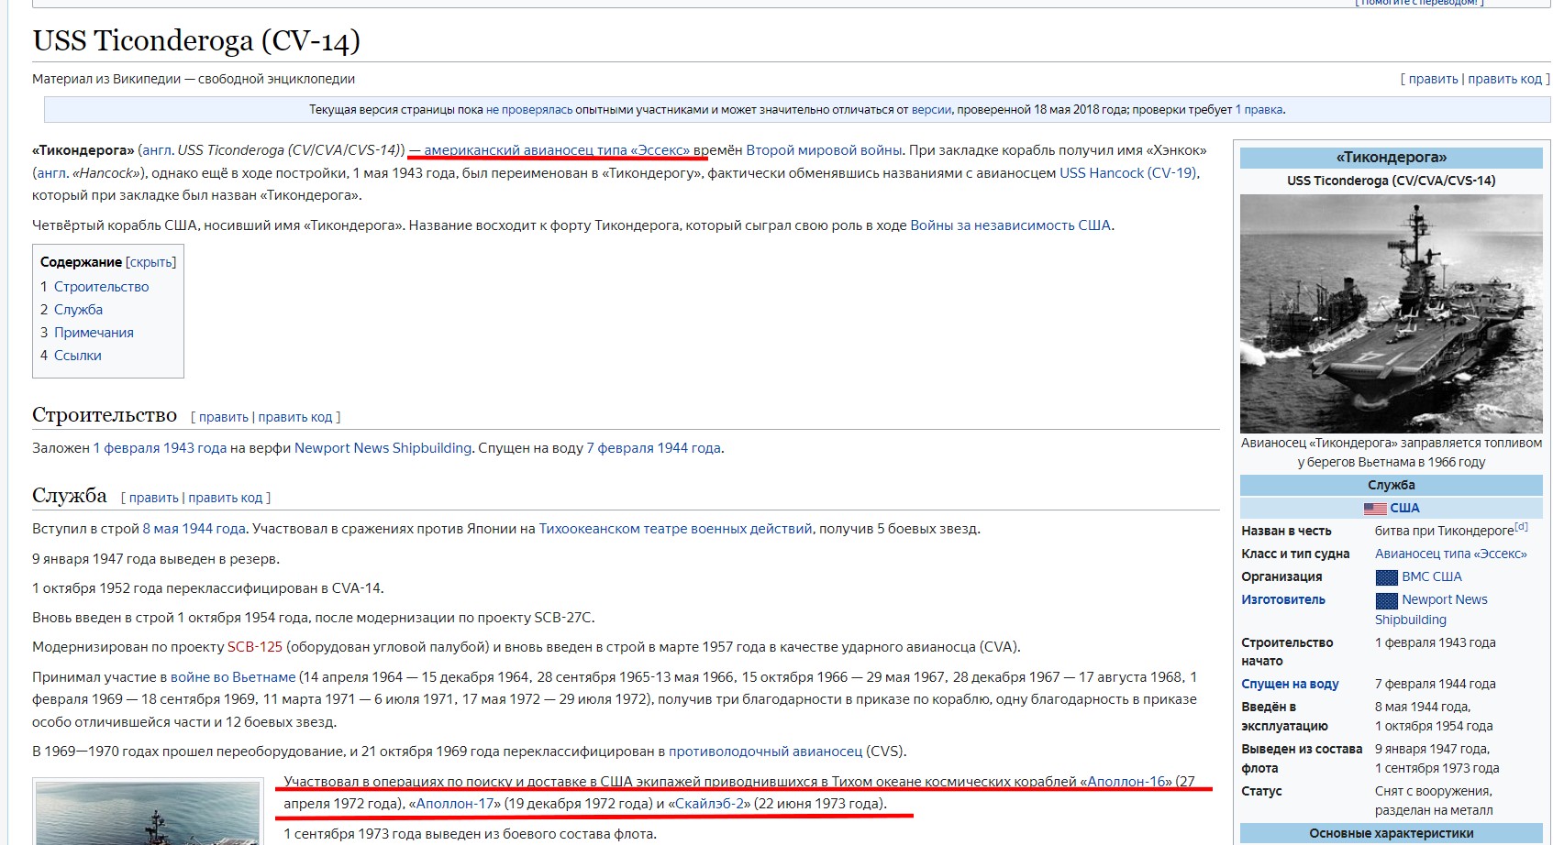Viewport: 1553px width, 845px height.
Task: Jump to Служба in the contents
Action: coord(78,310)
